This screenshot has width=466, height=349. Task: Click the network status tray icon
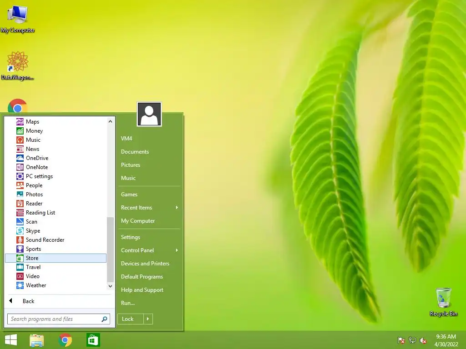(412, 340)
